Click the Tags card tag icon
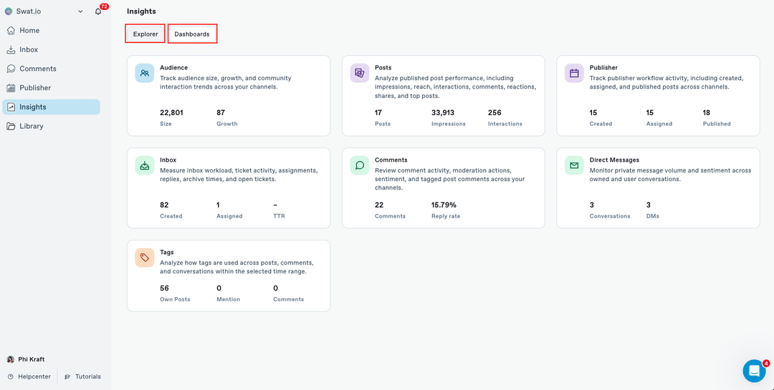The width and height of the screenshot is (774, 390). pos(145,258)
